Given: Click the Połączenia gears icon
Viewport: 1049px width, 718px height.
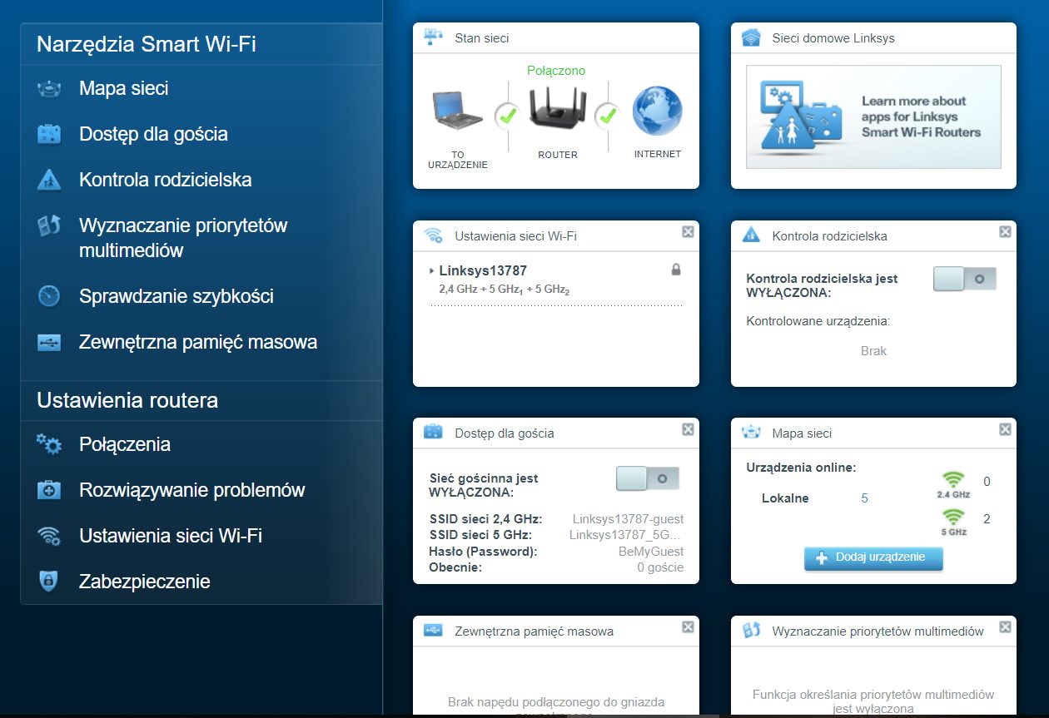Looking at the screenshot, I should 49,444.
